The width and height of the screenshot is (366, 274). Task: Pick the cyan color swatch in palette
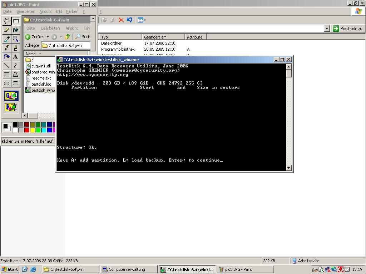coord(44,130)
